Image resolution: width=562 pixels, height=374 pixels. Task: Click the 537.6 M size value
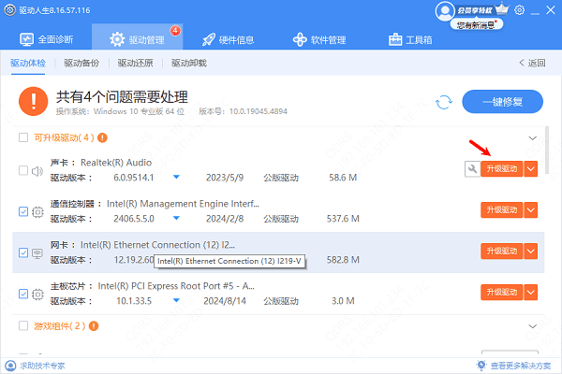[x=343, y=219]
